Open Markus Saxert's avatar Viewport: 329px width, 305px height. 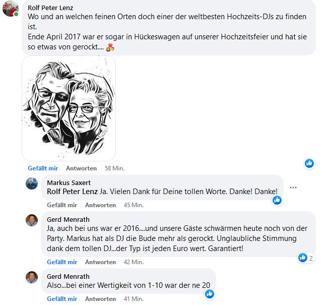pyautogui.click(x=32, y=184)
